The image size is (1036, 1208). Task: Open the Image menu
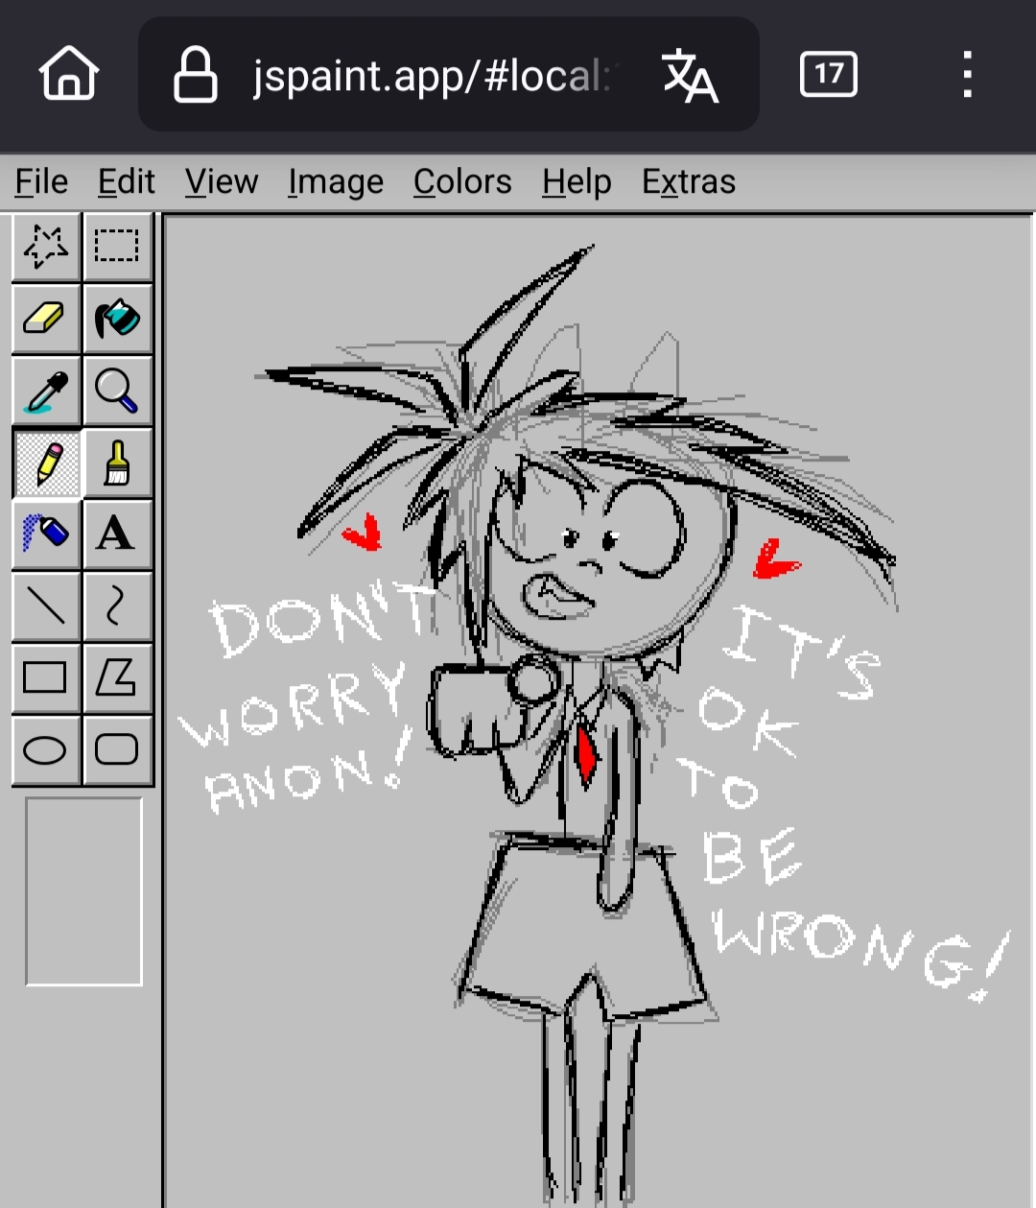pyautogui.click(x=336, y=181)
